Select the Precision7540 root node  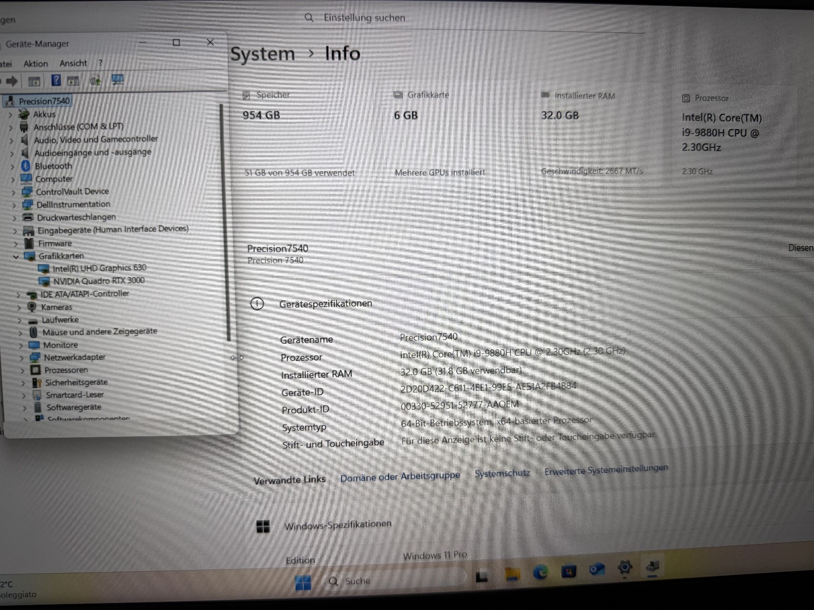click(x=44, y=101)
